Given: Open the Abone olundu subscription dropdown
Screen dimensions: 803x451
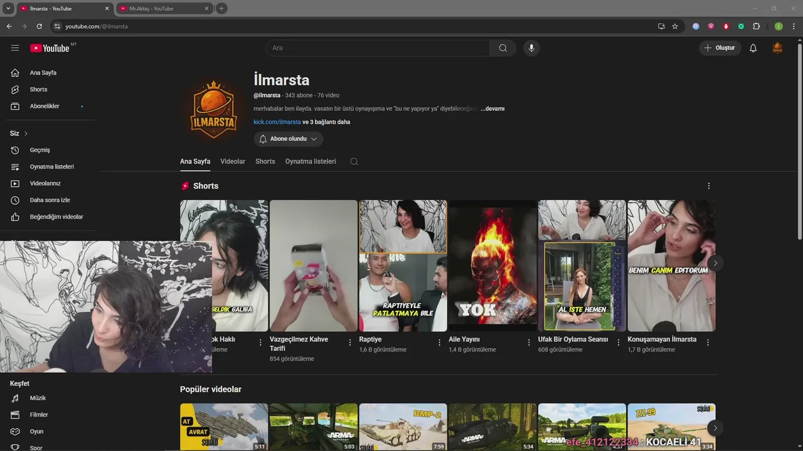Looking at the screenshot, I should [289, 139].
